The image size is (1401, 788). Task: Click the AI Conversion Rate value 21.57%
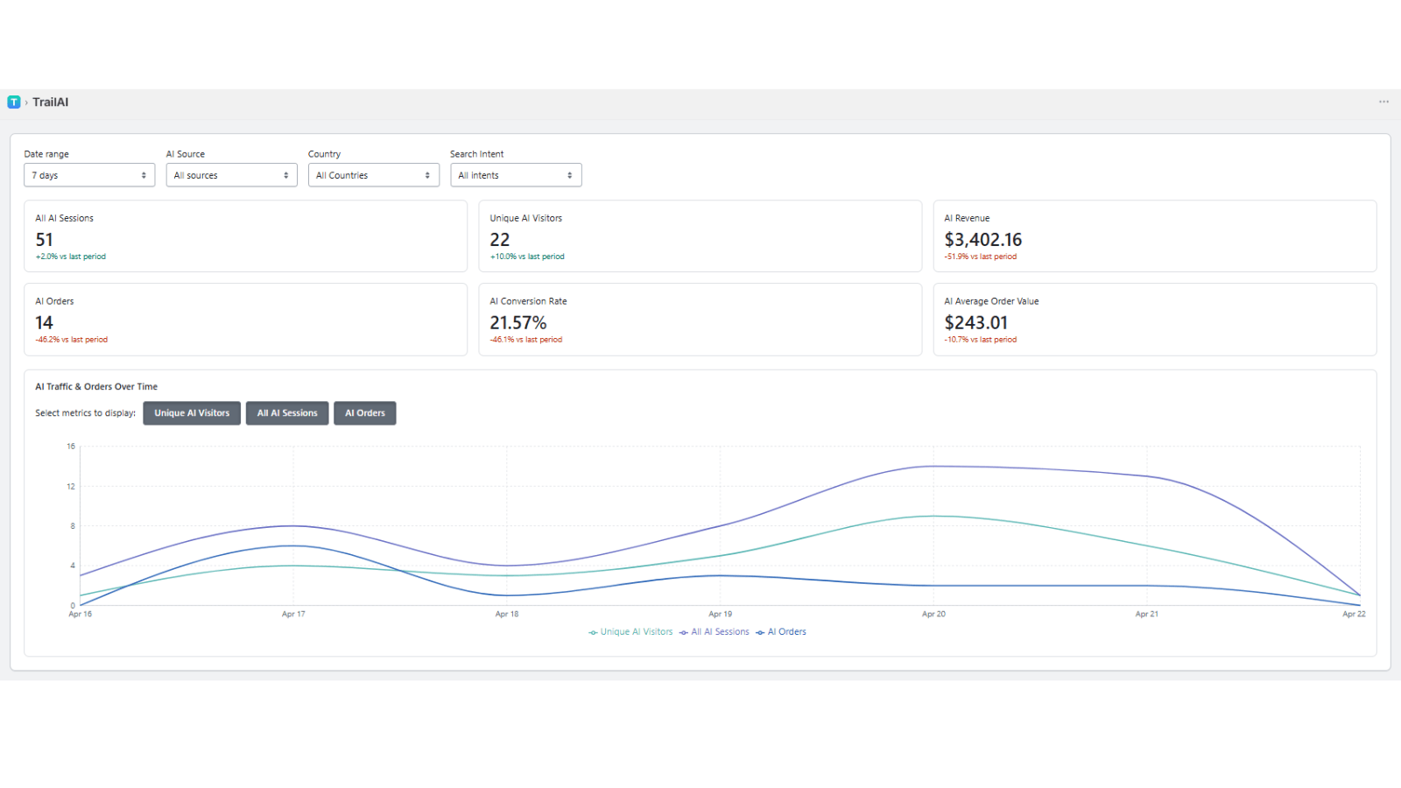[518, 323]
